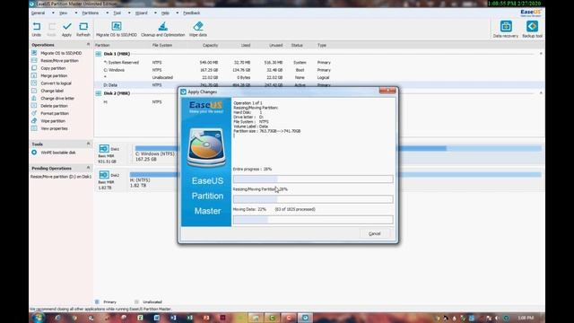Click the Change label icon
The height and width of the screenshot is (323, 574).
click(x=34, y=91)
